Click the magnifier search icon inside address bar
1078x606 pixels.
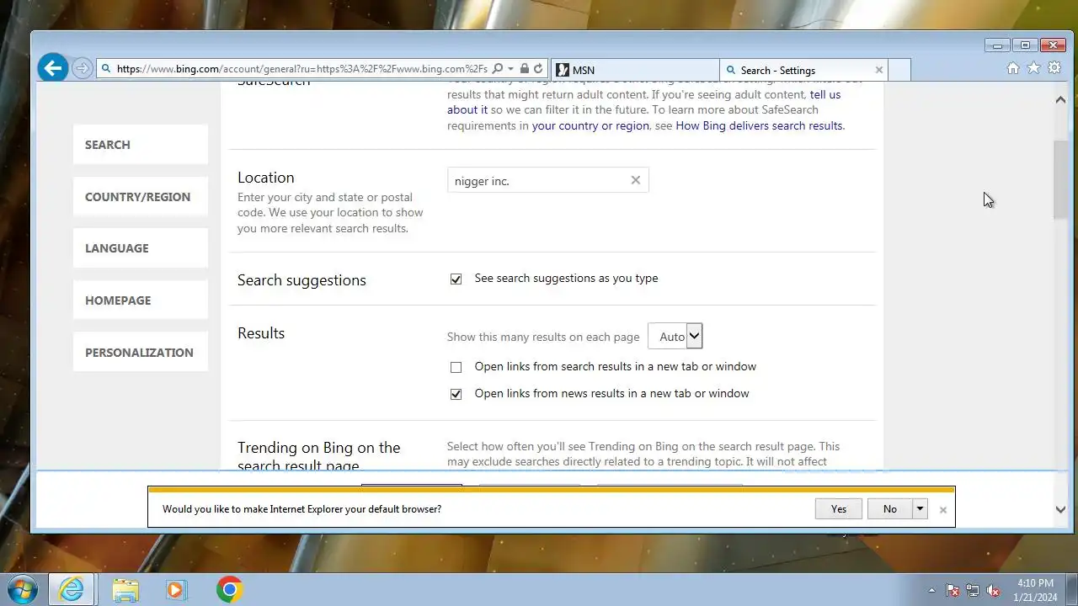coord(497,69)
